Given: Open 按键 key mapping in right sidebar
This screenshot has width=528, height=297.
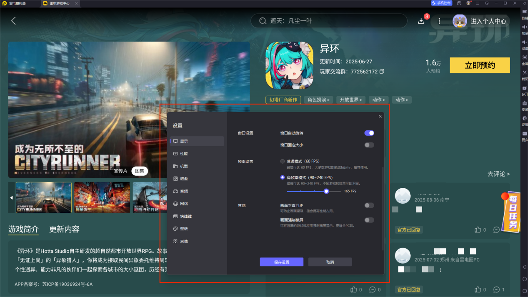Looking at the screenshot, I should tap(525, 14).
